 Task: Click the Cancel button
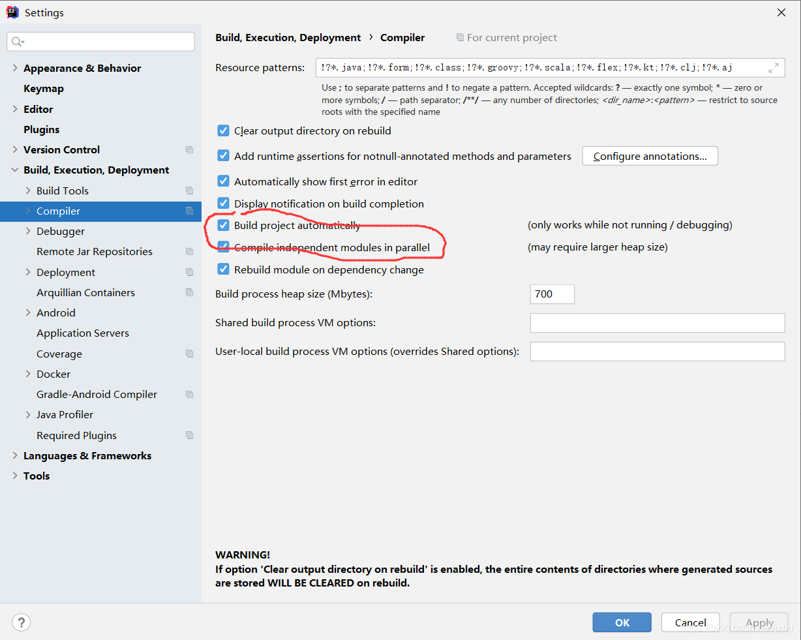coord(691,622)
